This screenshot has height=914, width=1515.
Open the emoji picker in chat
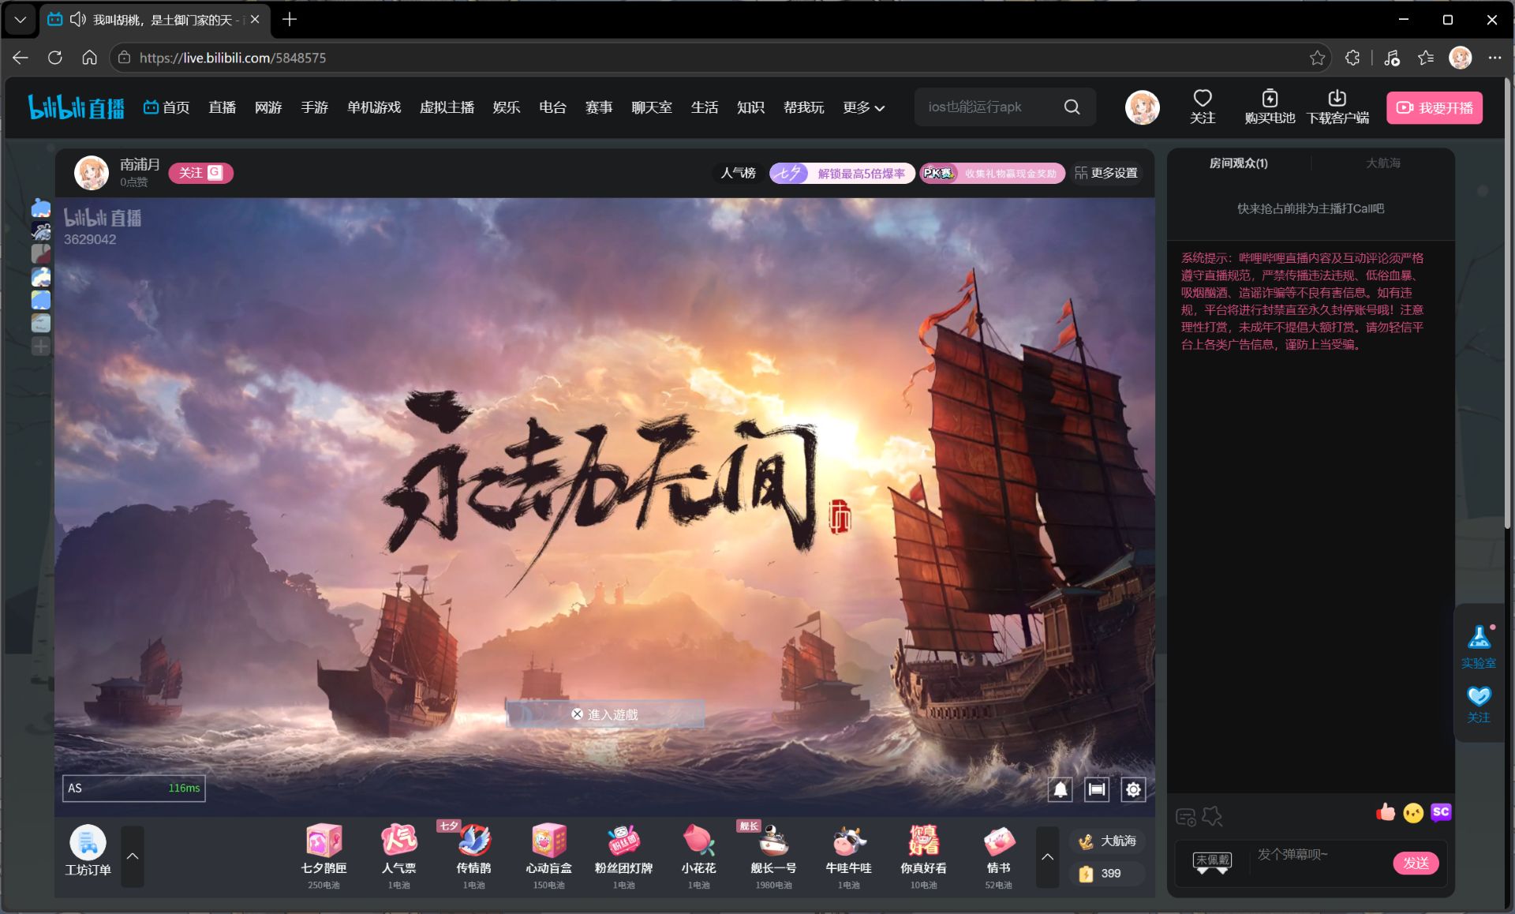[1413, 813]
